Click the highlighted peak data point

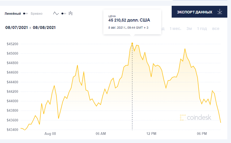click(132, 44)
